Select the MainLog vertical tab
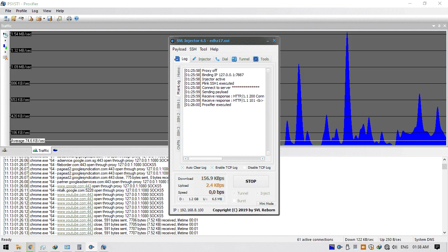 [x=178, y=87]
